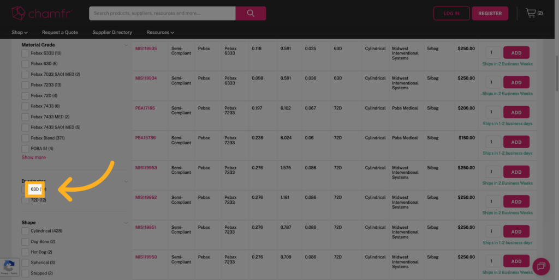Click the page vertical scrollbar
The image size is (559, 280).
click(557, 74)
